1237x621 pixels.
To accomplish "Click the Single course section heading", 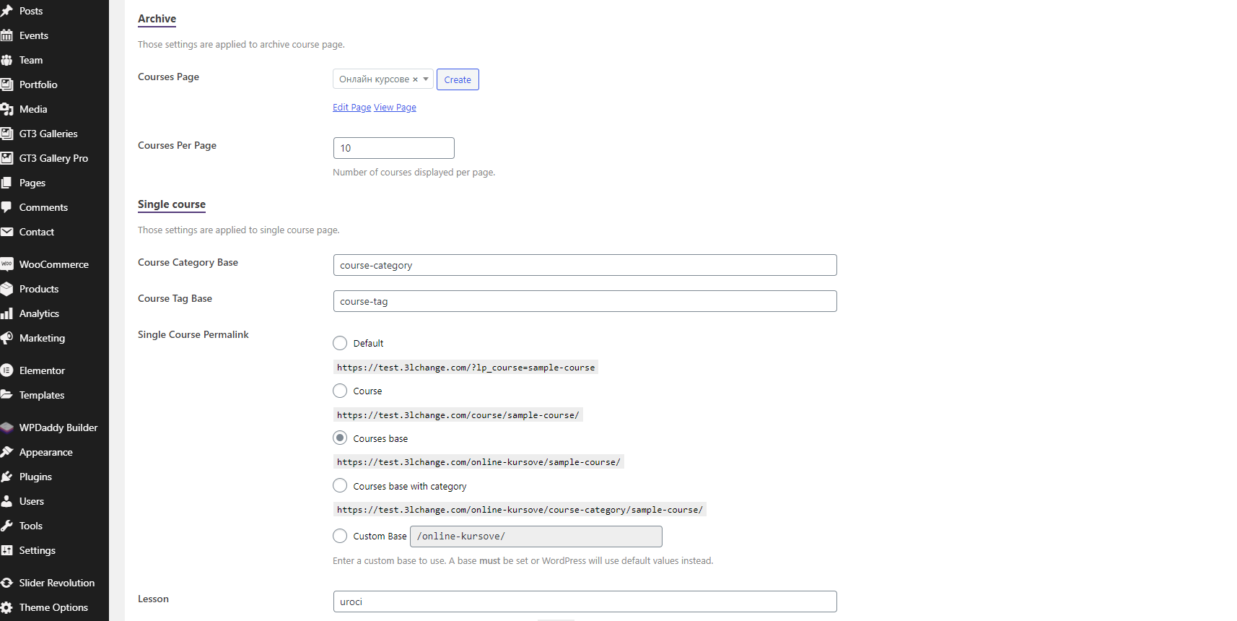I will [x=172, y=204].
